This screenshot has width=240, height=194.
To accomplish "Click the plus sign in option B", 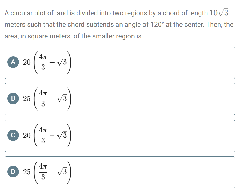I will [52, 99].
